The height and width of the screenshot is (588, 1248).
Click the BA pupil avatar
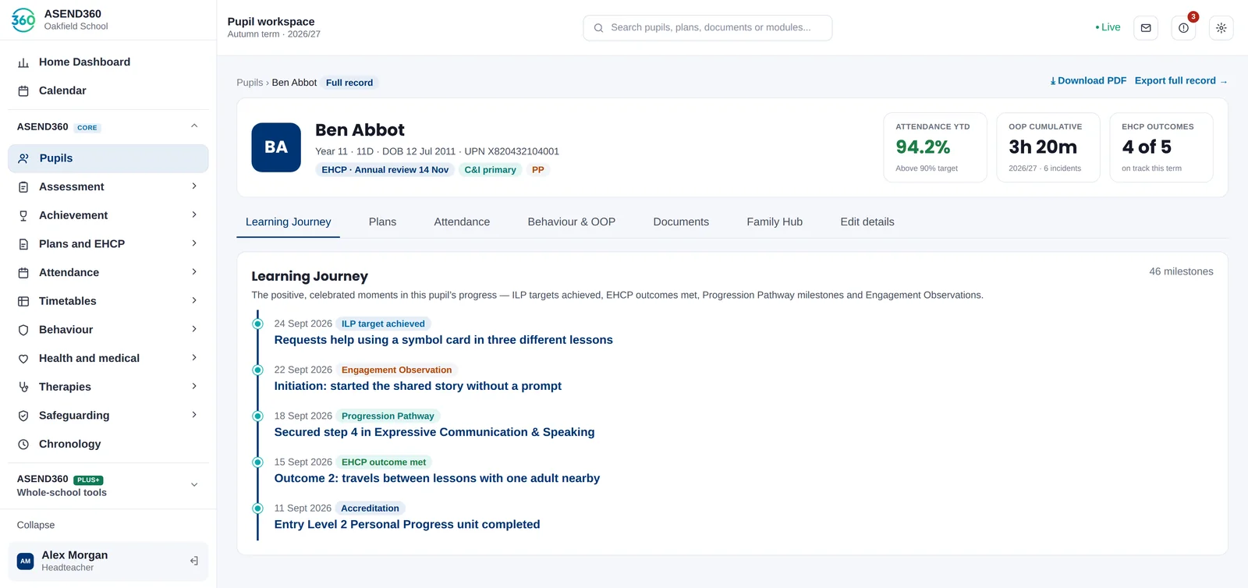click(x=276, y=147)
